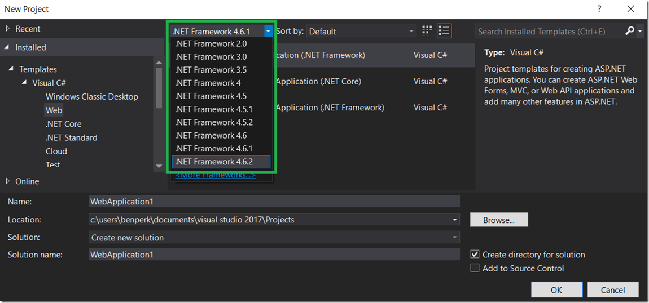
Task: Select .NET Framework 4.5.1 option
Action: [221, 109]
